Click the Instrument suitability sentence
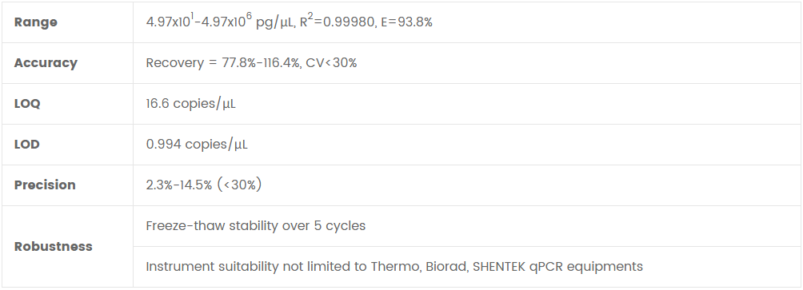The image size is (803, 290). pos(394,267)
